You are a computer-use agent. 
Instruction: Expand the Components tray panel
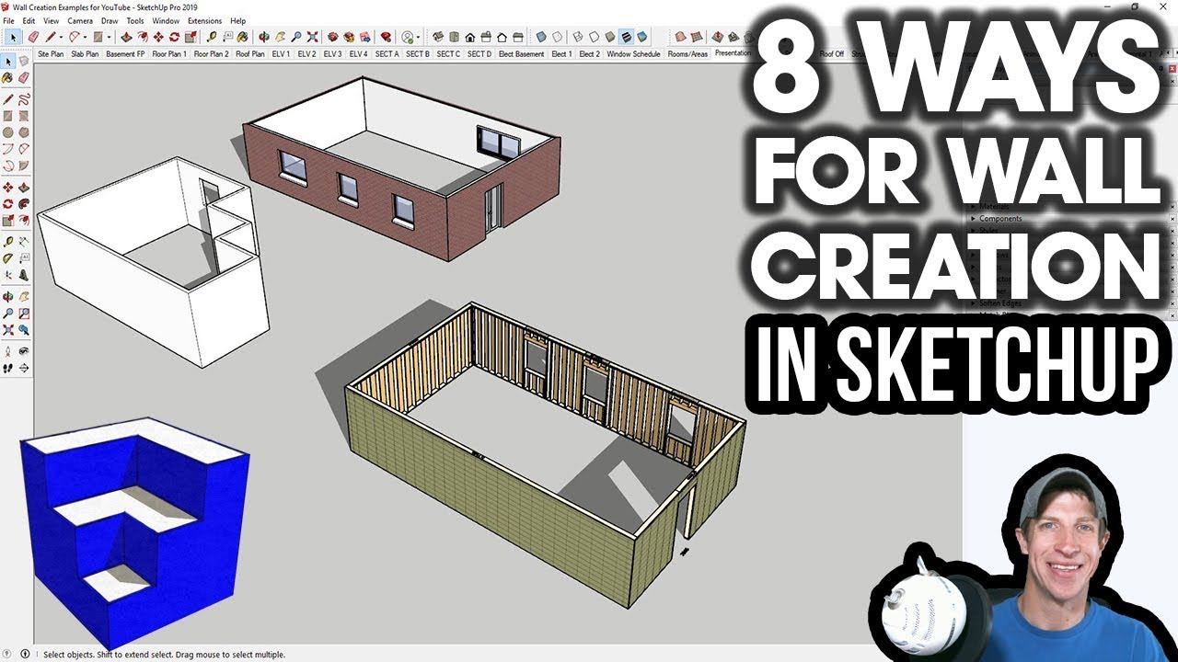pyautogui.click(x=1001, y=219)
